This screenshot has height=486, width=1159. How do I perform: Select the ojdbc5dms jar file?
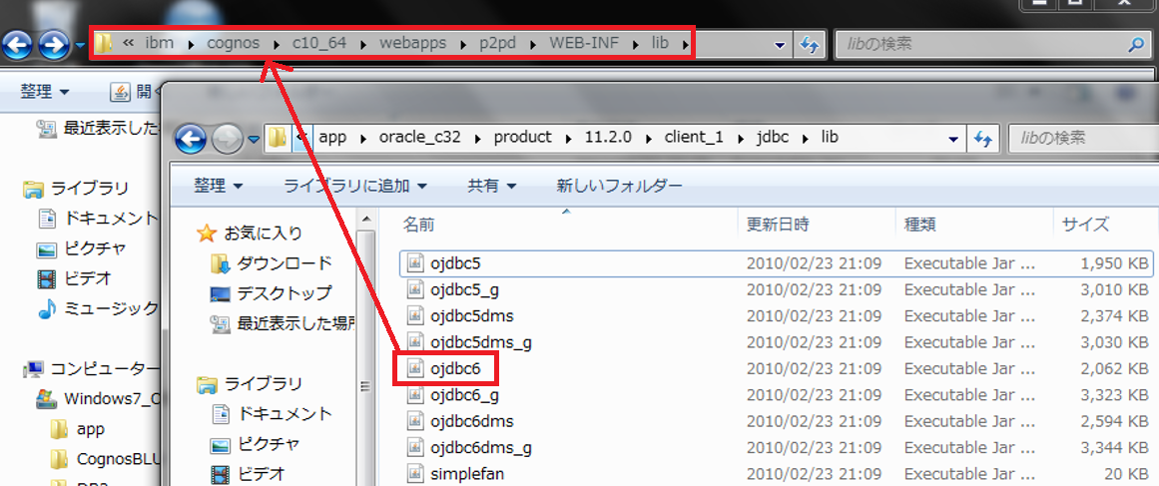click(x=471, y=316)
